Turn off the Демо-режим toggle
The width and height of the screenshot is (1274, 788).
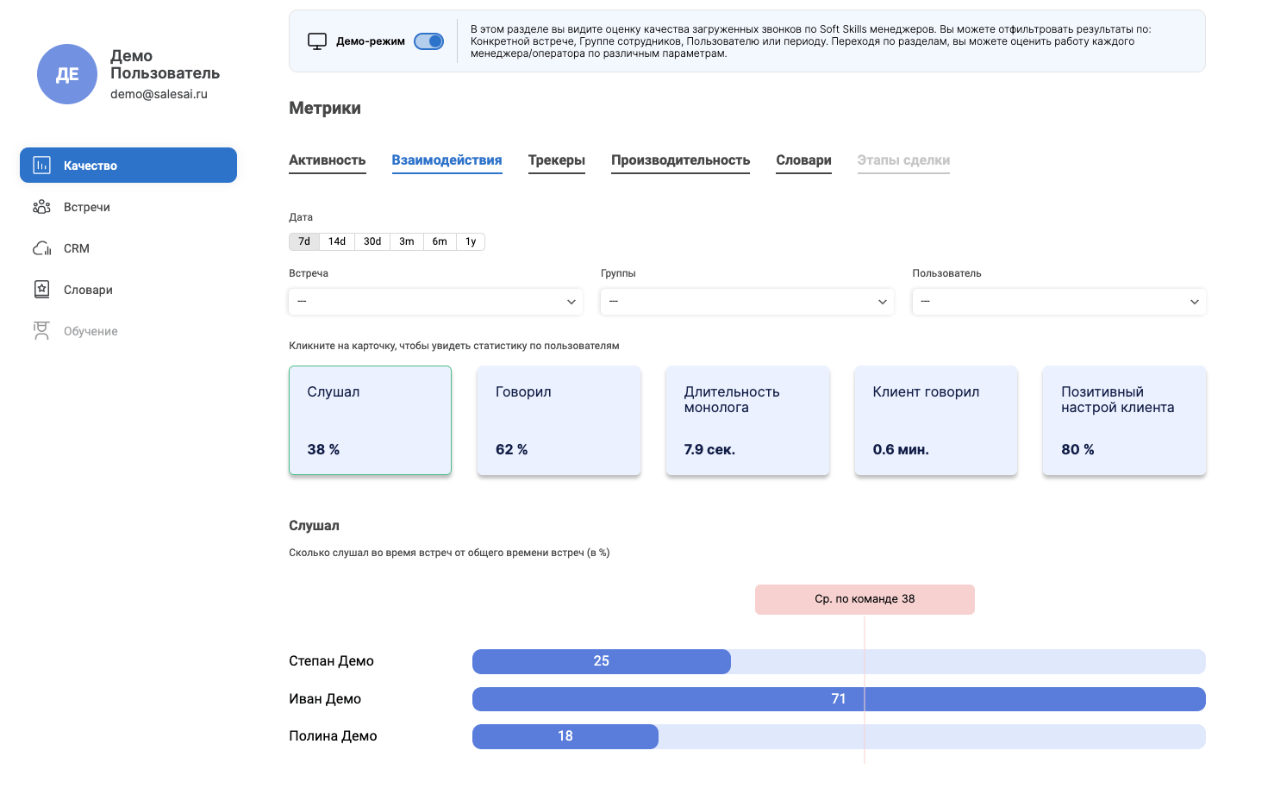point(428,41)
